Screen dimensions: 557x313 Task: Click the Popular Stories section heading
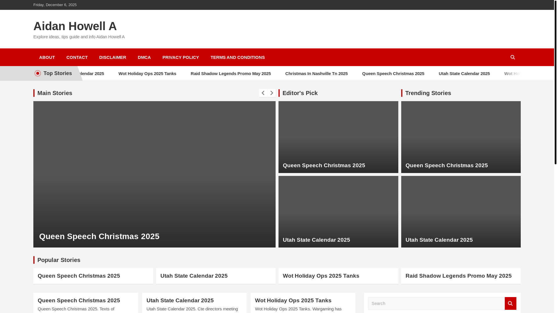click(x=59, y=260)
